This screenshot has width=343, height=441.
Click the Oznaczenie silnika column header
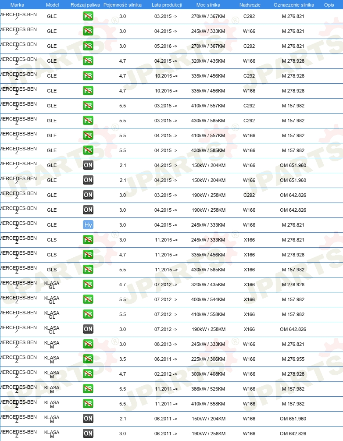(294, 5)
